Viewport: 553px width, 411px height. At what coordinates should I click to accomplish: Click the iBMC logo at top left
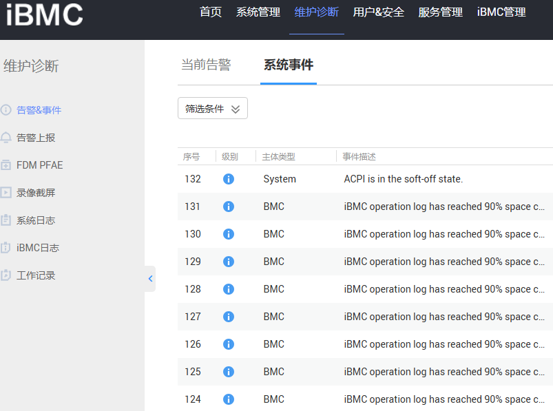44,16
